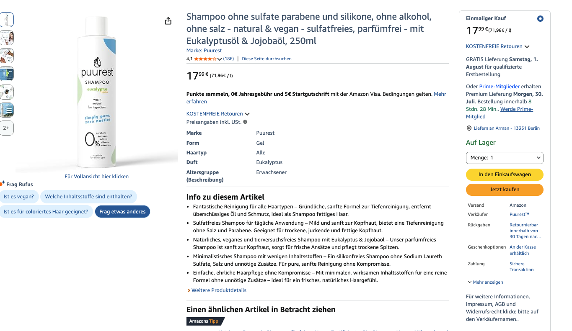Expand Mehr anzeigen in the buy box
Screen dimensions: 572x331
point(485,282)
